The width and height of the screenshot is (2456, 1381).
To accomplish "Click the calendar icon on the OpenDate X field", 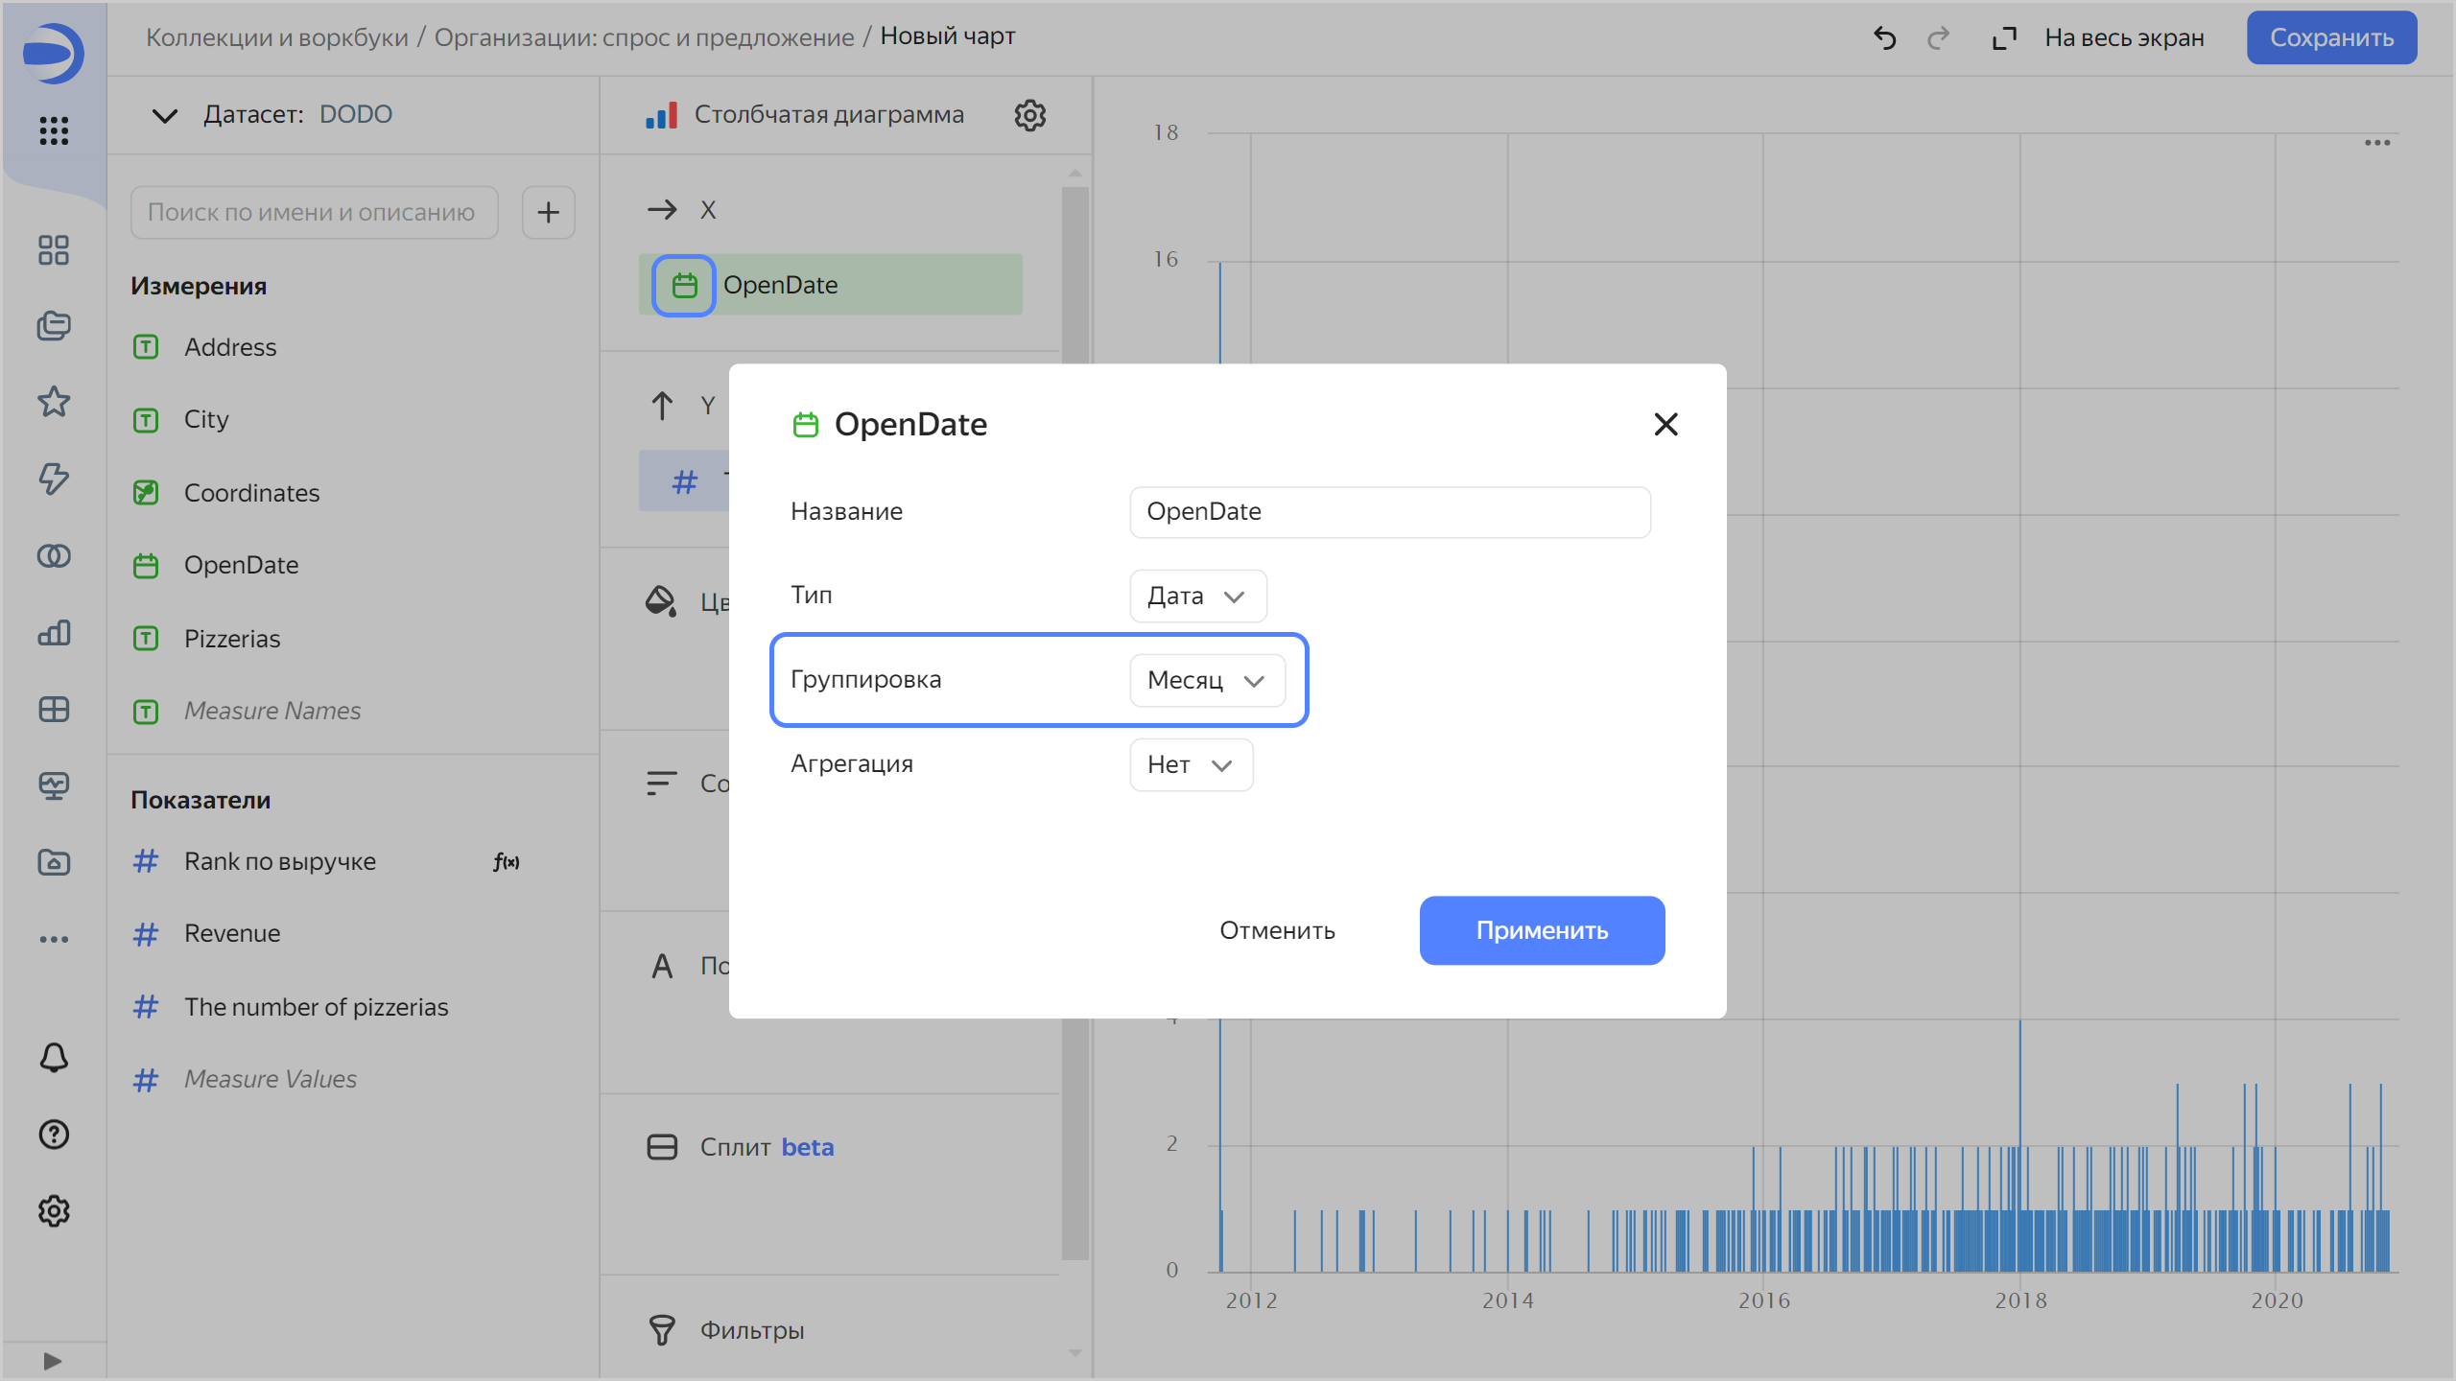I will (x=684, y=285).
